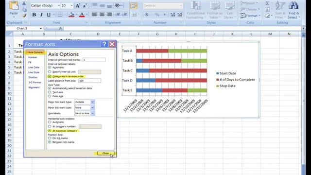This screenshot has height=175, width=311.
Task: Switch to Alignment section in Format Axis
Action: click(x=34, y=87)
